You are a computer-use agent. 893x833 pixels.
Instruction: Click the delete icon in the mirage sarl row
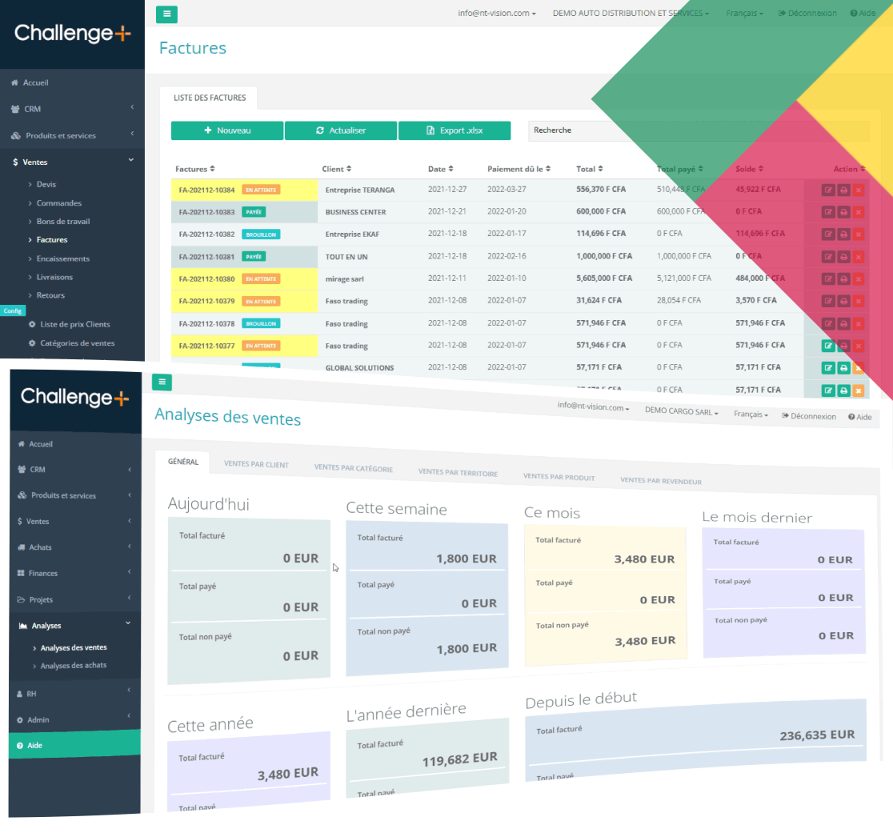(859, 279)
